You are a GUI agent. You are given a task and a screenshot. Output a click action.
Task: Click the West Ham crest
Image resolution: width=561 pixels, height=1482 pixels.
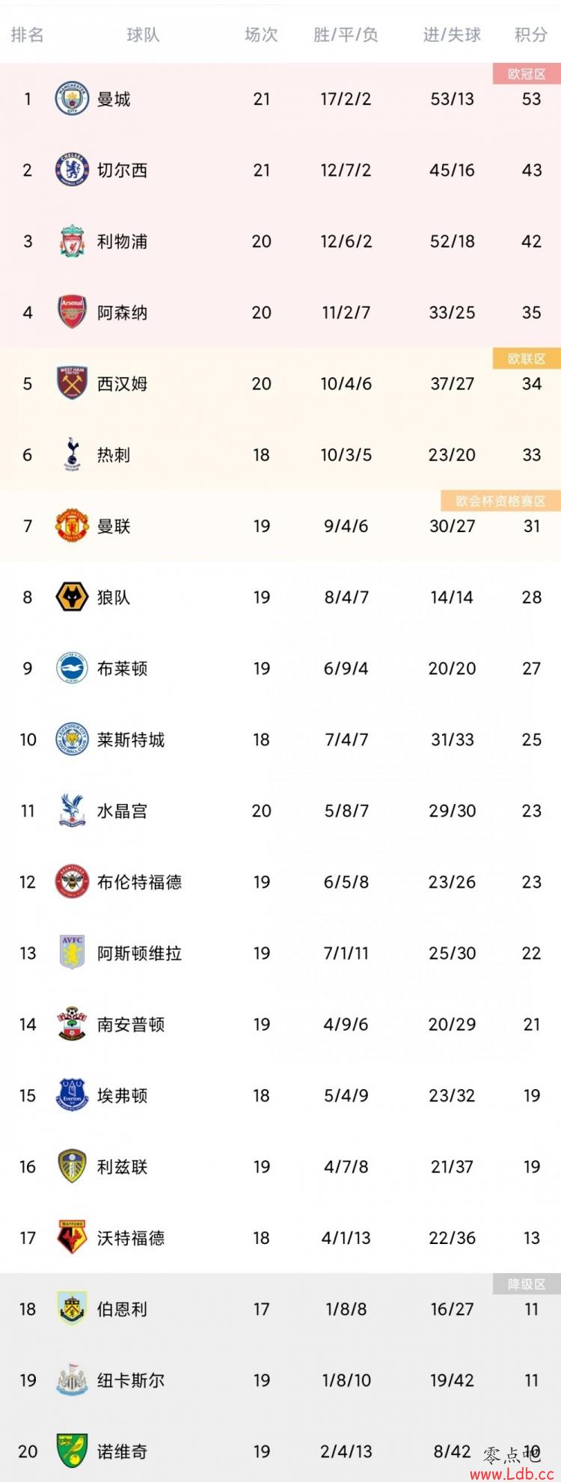click(x=73, y=383)
